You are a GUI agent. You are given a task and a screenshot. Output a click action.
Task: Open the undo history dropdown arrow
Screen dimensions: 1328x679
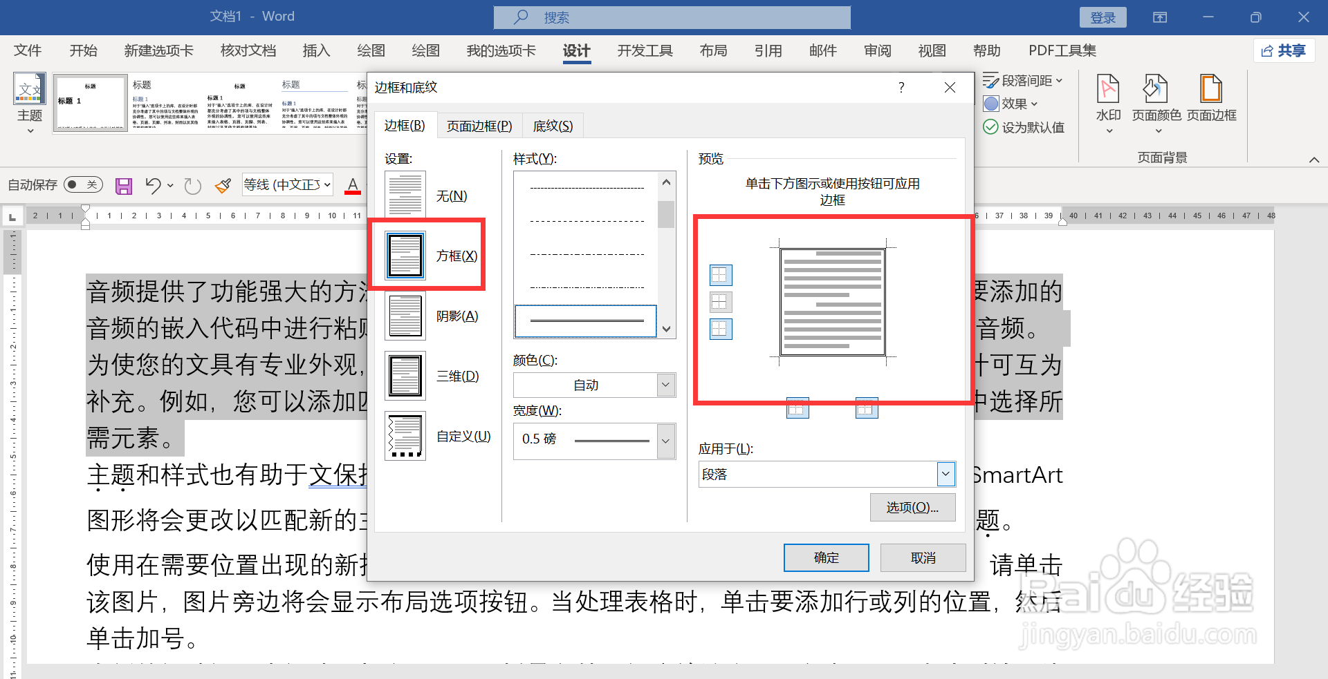tap(170, 185)
